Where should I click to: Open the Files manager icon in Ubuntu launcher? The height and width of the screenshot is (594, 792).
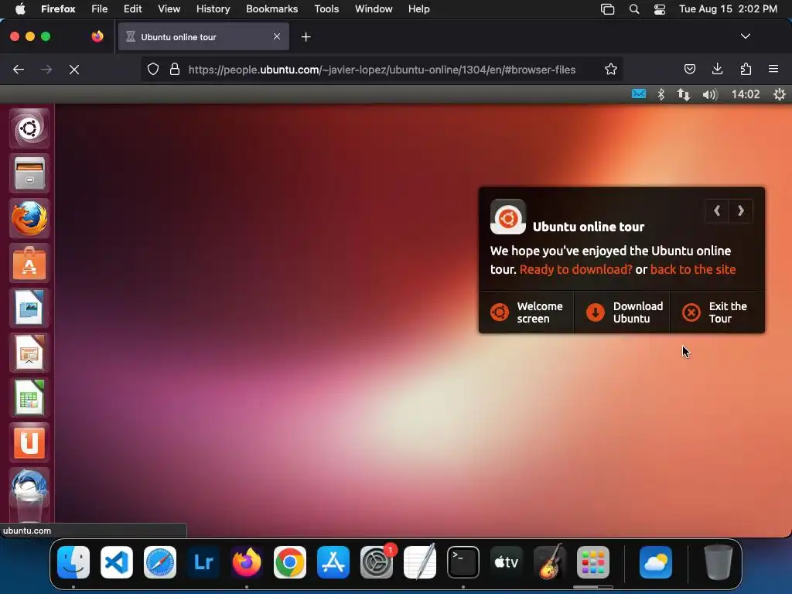pyautogui.click(x=29, y=173)
